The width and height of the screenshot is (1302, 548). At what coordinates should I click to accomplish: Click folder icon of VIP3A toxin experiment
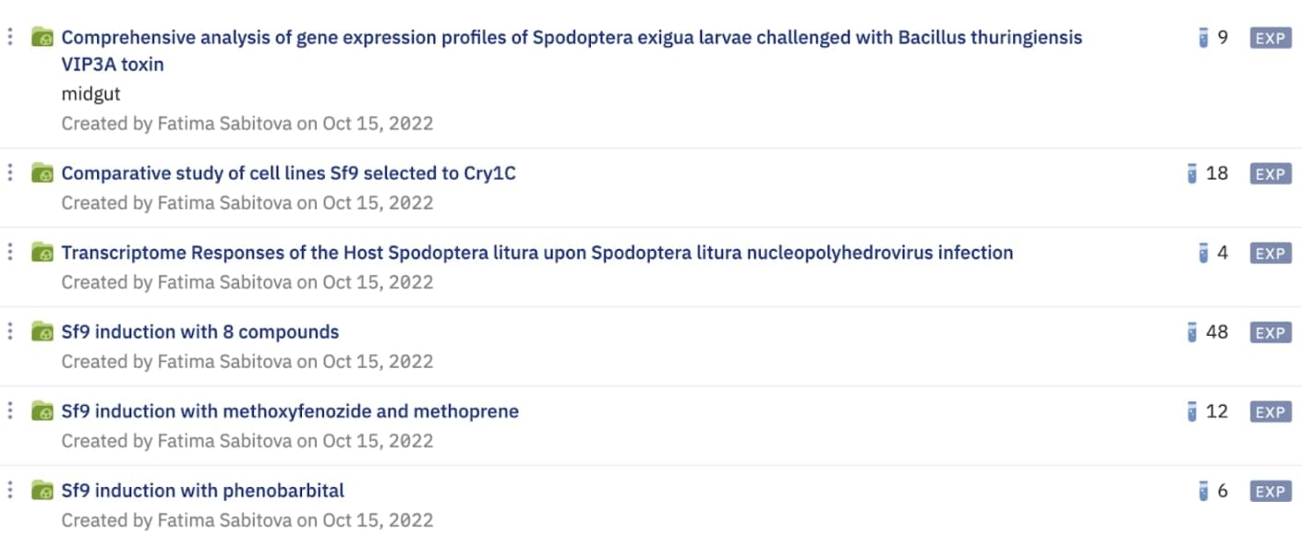pyautogui.click(x=42, y=38)
